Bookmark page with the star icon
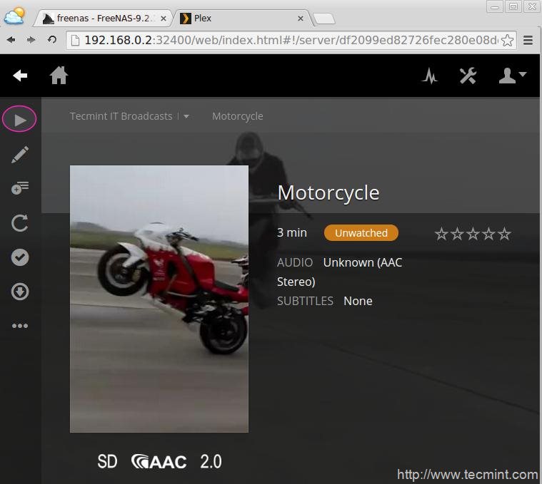Viewport: 542px width, 484px height. click(x=507, y=40)
